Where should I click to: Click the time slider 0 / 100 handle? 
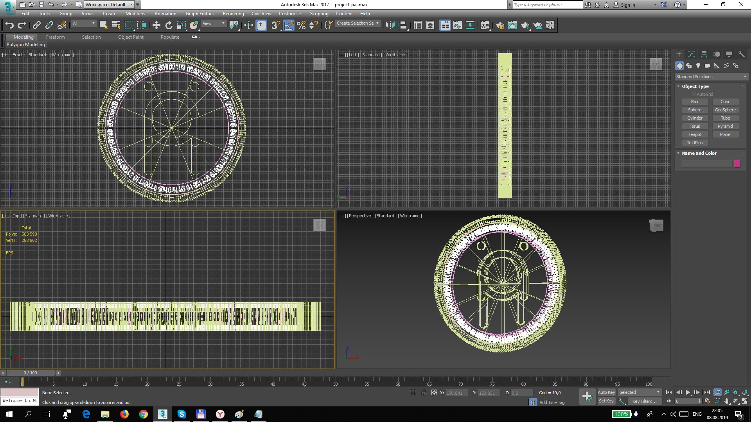pos(31,373)
